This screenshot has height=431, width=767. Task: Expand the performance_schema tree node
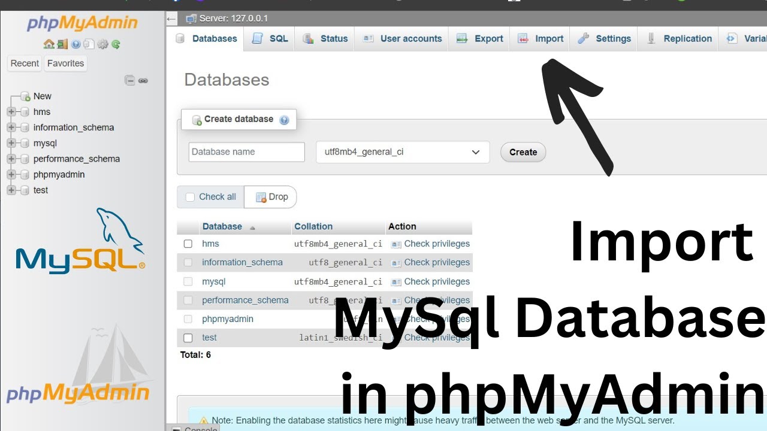pyautogui.click(x=11, y=159)
